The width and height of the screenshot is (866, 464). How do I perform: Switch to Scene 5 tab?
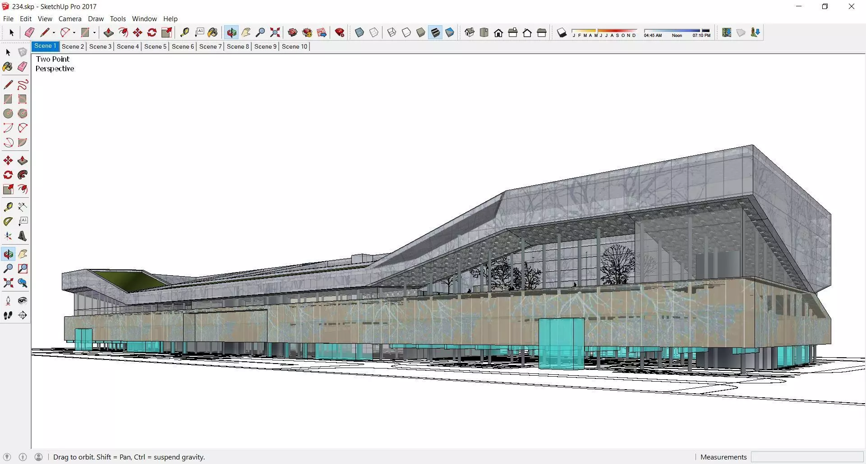click(155, 46)
